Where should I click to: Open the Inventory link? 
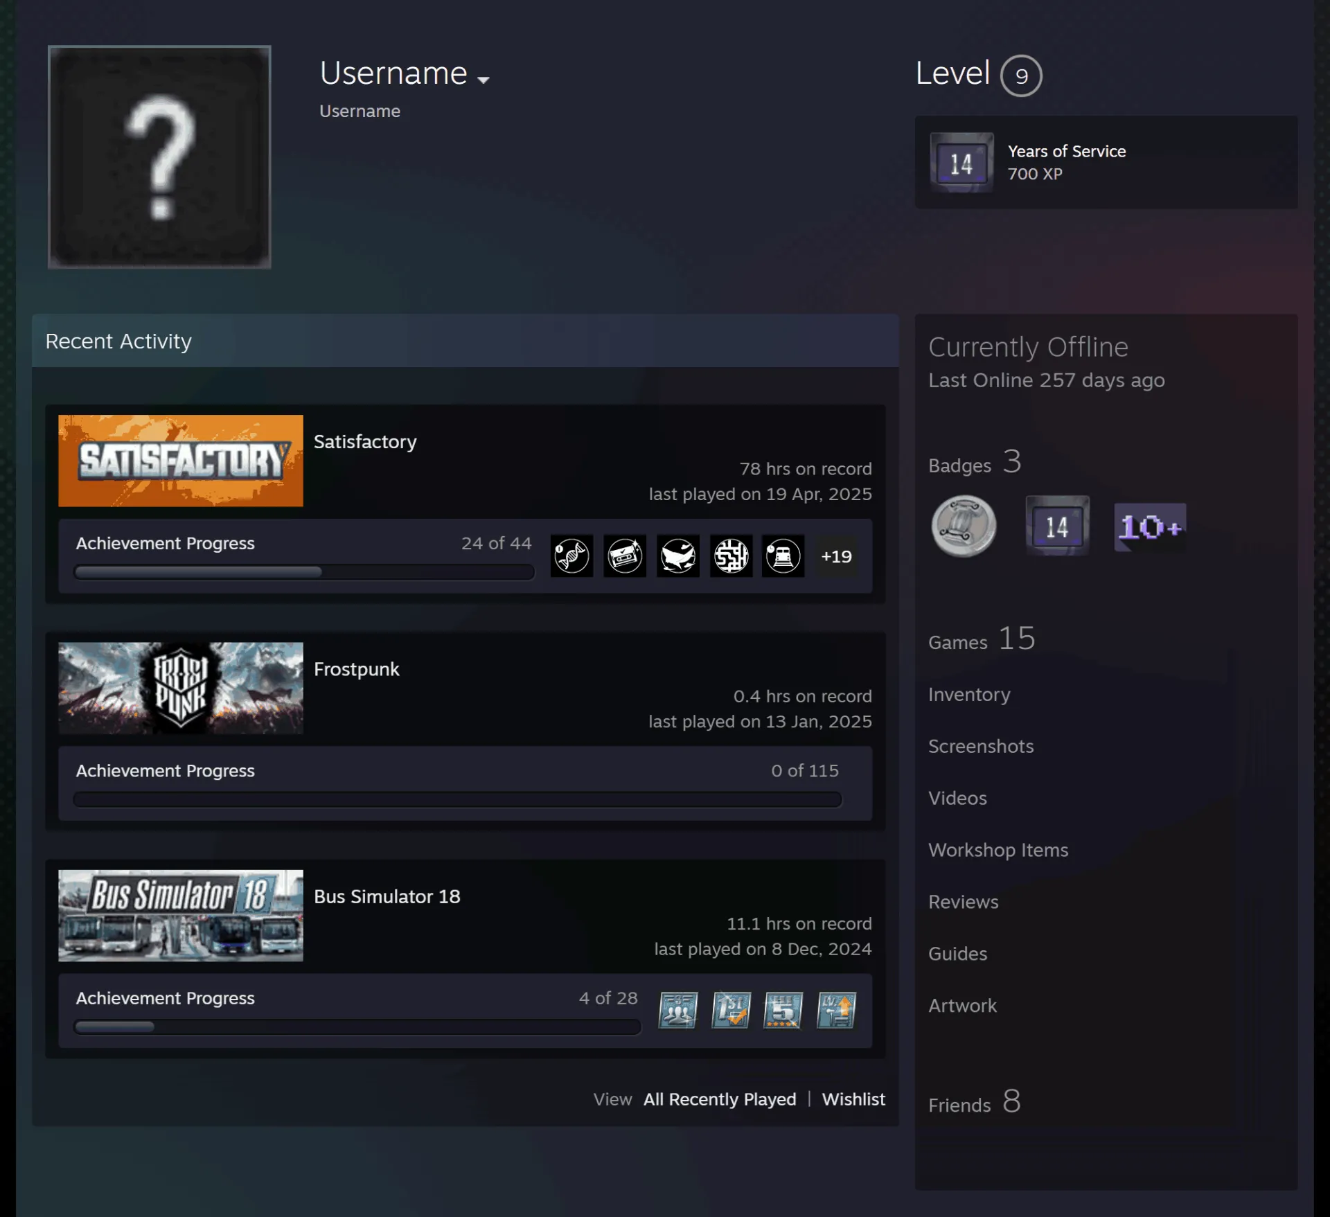point(969,694)
